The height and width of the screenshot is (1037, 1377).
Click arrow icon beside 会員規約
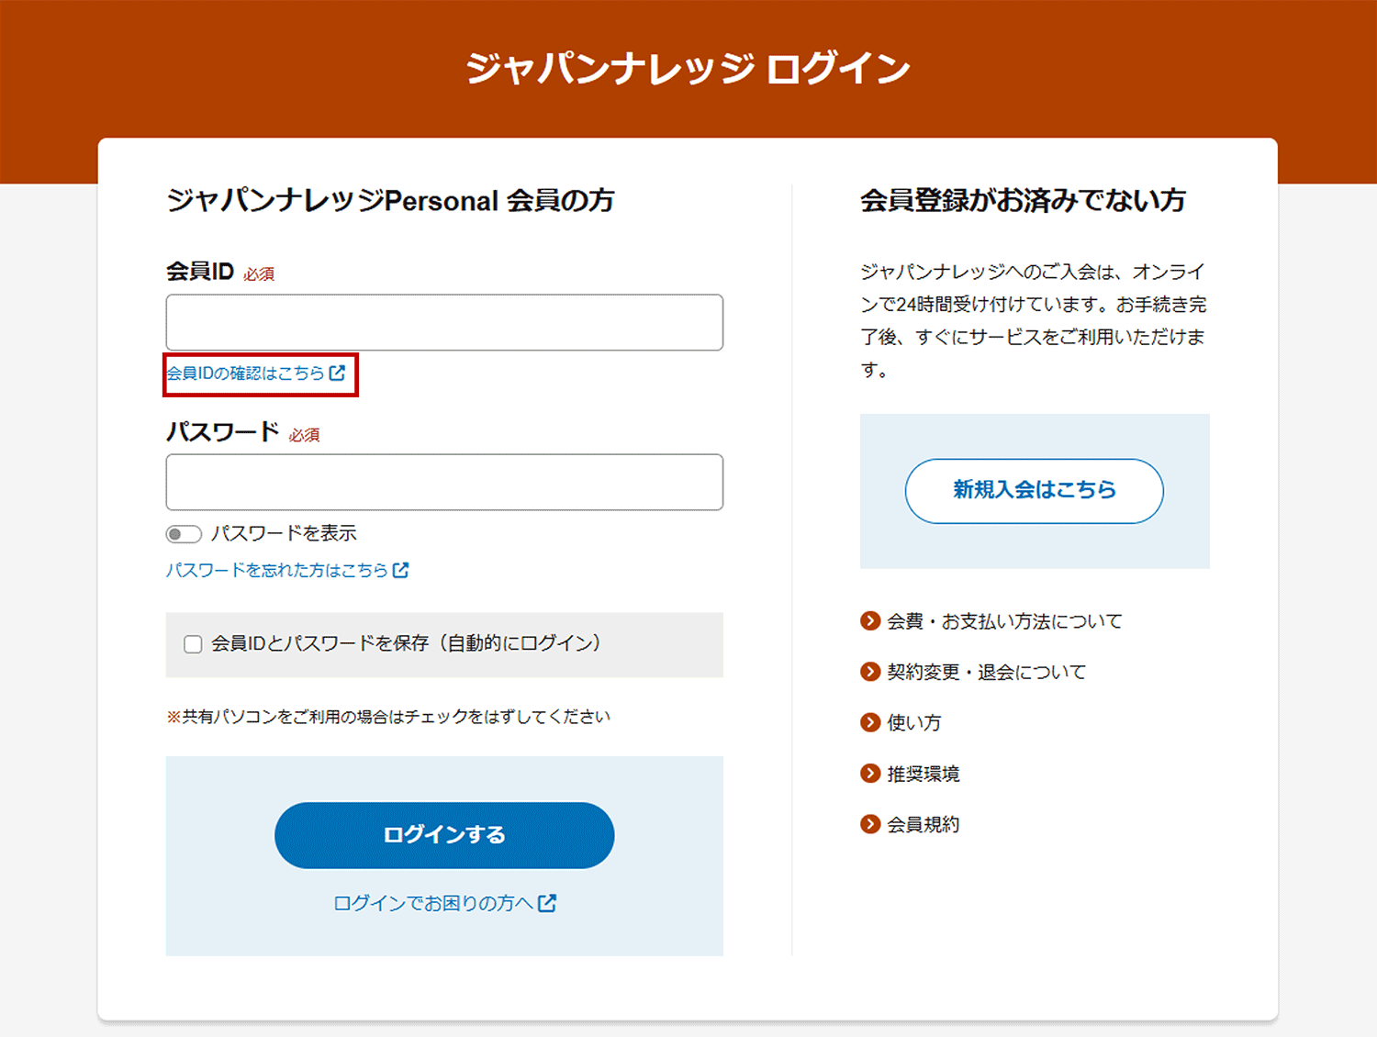[870, 824]
